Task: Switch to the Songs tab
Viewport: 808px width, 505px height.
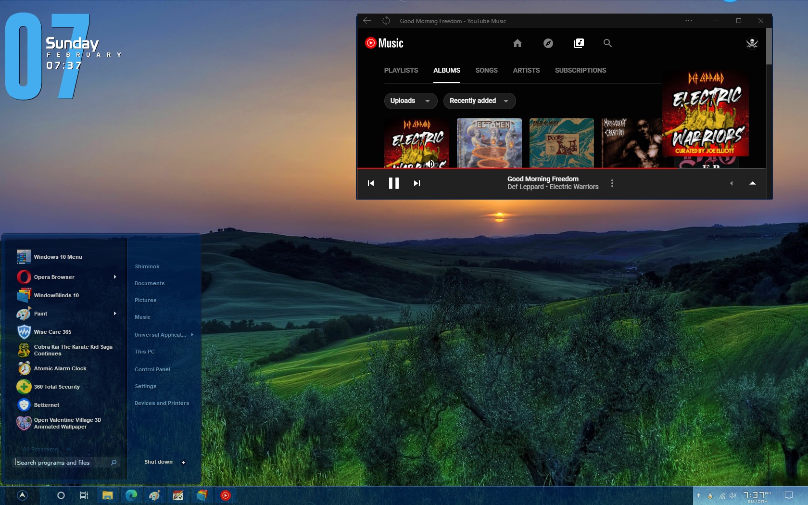Action: pos(487,70)
